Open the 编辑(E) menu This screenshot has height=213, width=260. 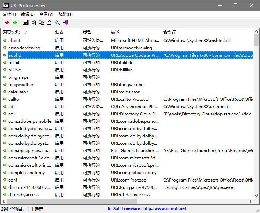tap(28, 14)
